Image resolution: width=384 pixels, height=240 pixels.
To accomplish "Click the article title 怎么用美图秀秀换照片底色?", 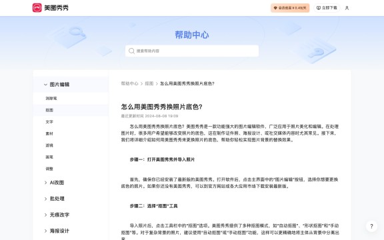I will click(161, 107).
